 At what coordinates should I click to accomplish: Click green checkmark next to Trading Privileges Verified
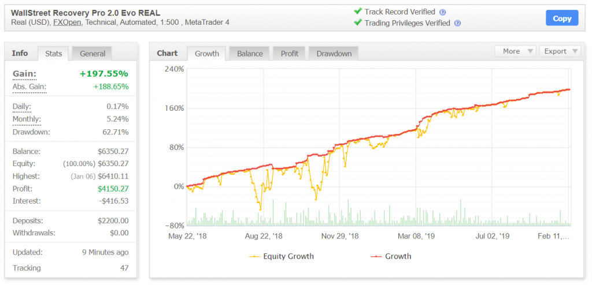tap(358, 23)
